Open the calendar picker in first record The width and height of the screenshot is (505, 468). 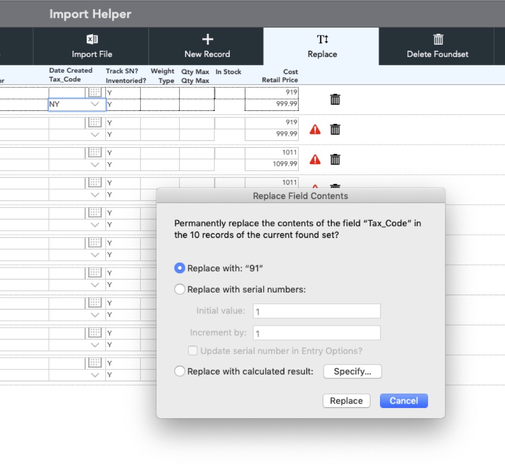pyautogui.click(x=95, y=92)
